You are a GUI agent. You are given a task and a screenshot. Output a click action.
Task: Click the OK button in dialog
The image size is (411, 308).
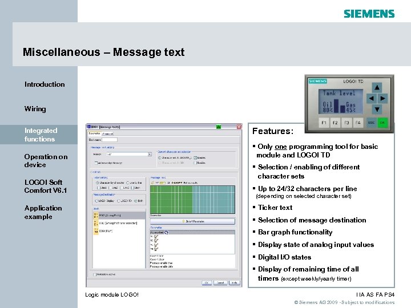point(207,283)
